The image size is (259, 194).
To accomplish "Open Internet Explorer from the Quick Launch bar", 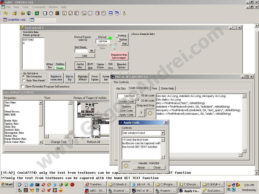I will [32, 185].
